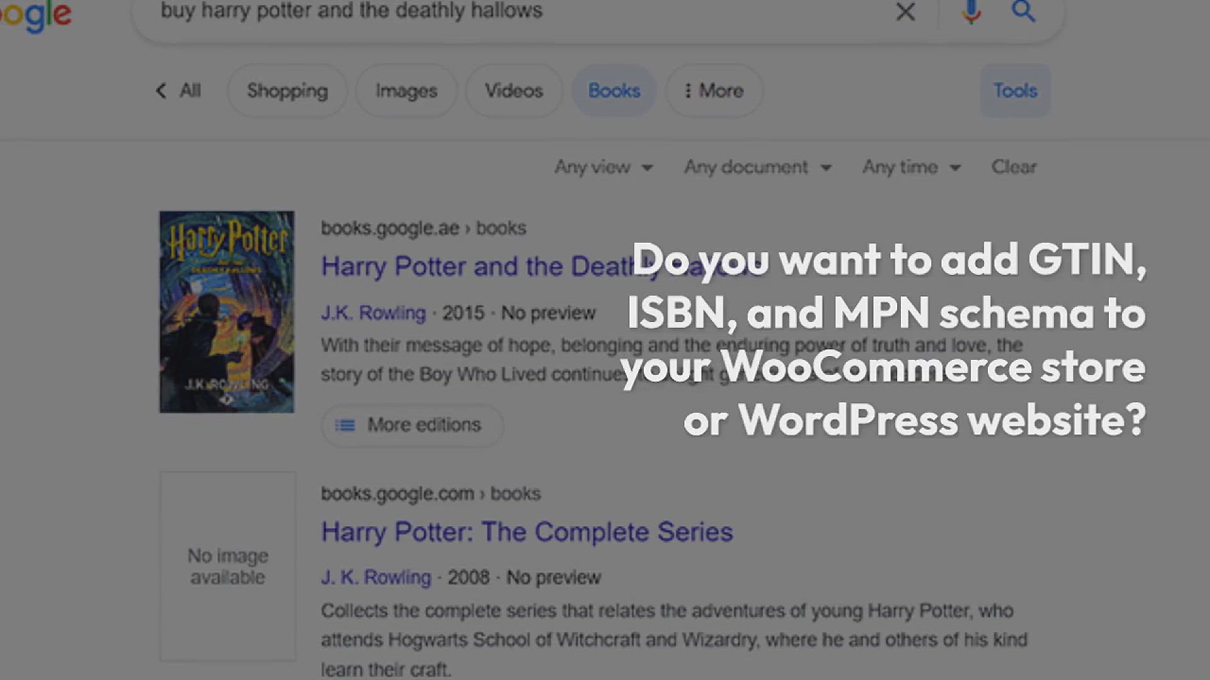Open the Any time filter dropdown
This screenshot has height=680, width=1210.
(911, 167)
